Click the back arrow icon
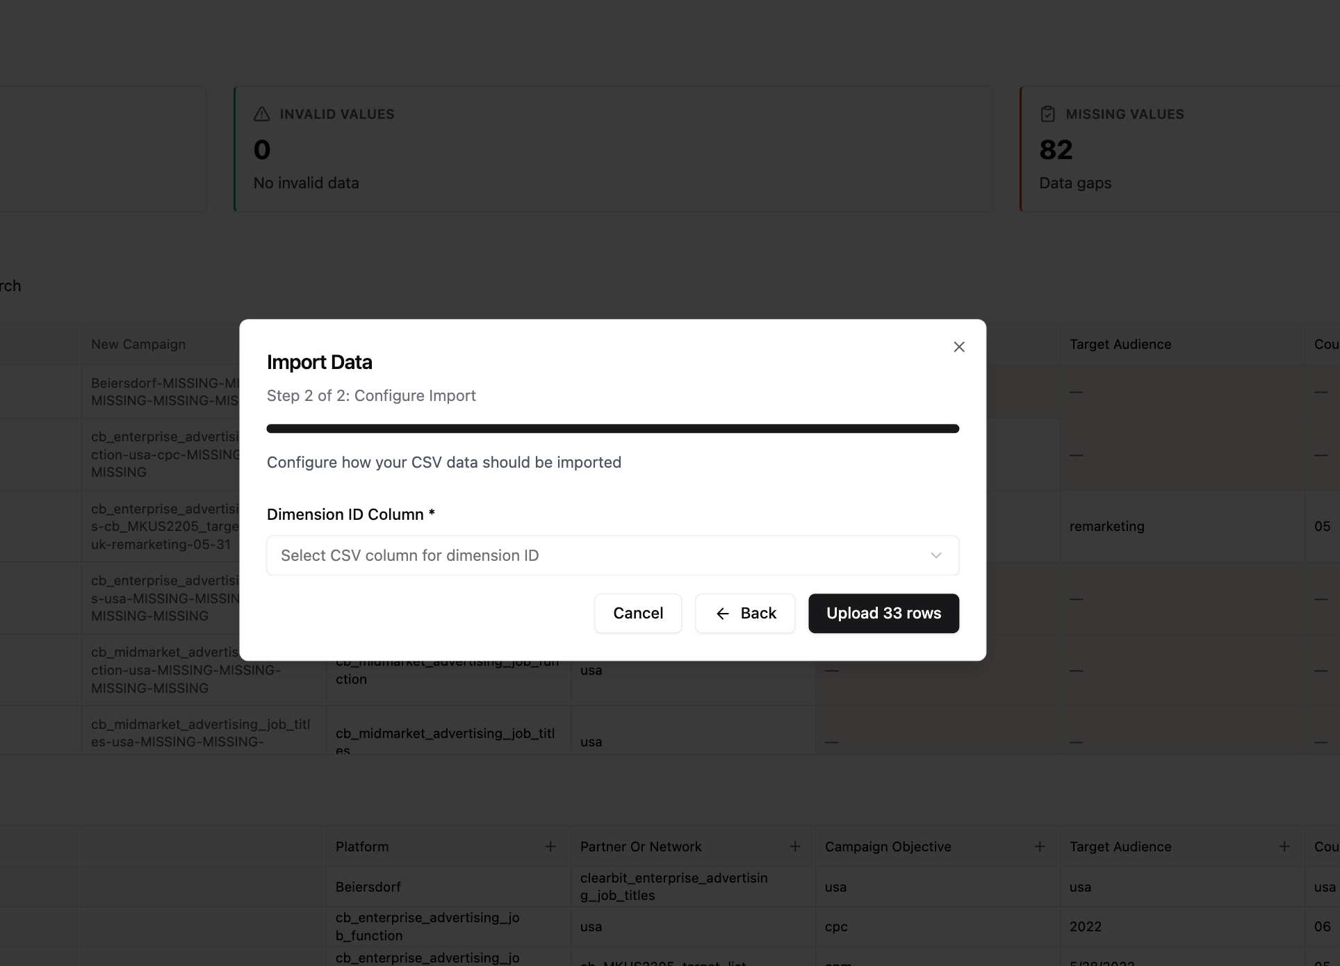The width and height of the screenshot is (1340, 966). 723,614
